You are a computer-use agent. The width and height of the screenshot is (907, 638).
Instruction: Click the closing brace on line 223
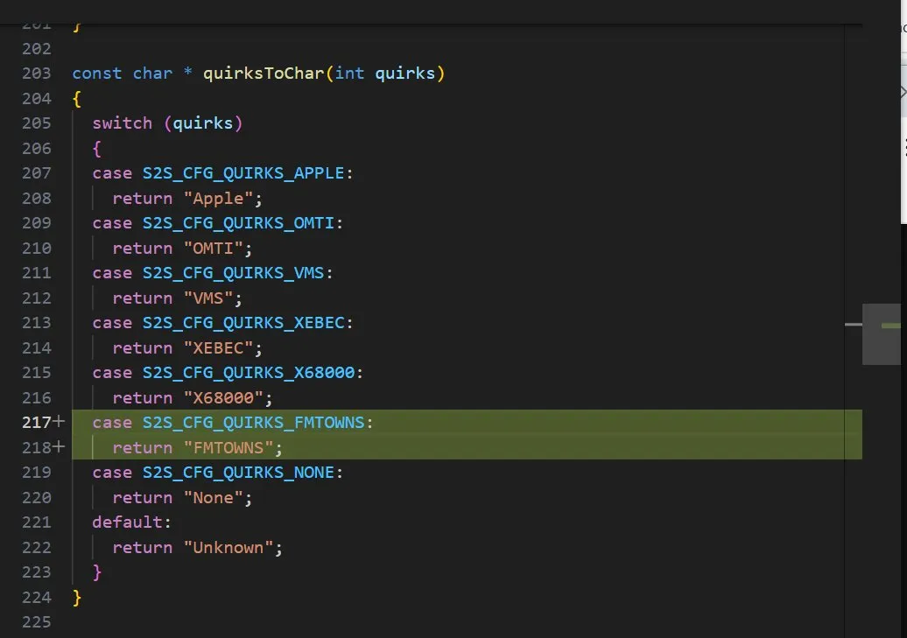click(x=97, y=572)
